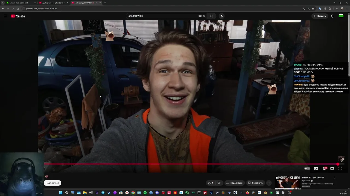Open Windows Start menu
Viewport: 350px width, 196px height.
click(x=61, y=193)
